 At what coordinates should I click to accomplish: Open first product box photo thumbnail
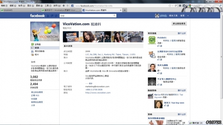click(71, 37)
